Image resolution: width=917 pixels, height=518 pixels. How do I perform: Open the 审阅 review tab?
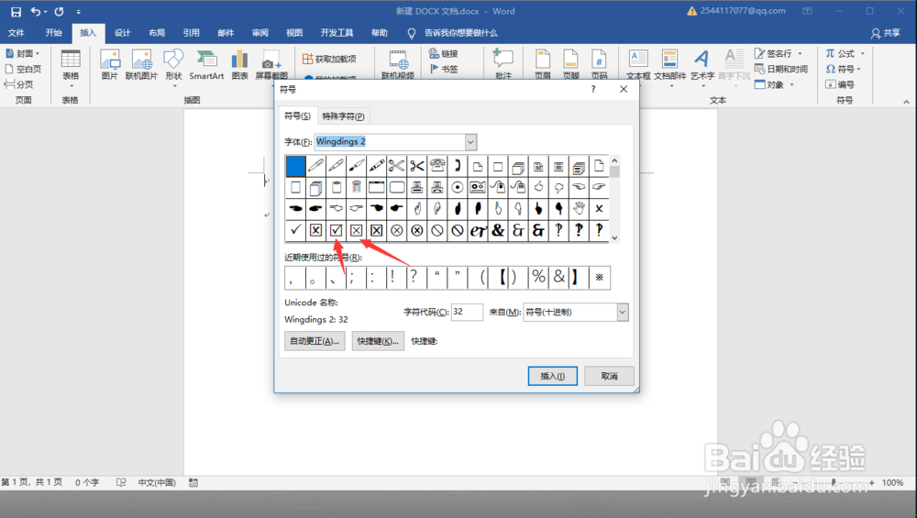tap(260, 33)
